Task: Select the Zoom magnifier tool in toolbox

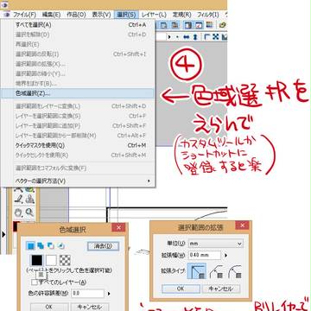Action: click(29, 213)
